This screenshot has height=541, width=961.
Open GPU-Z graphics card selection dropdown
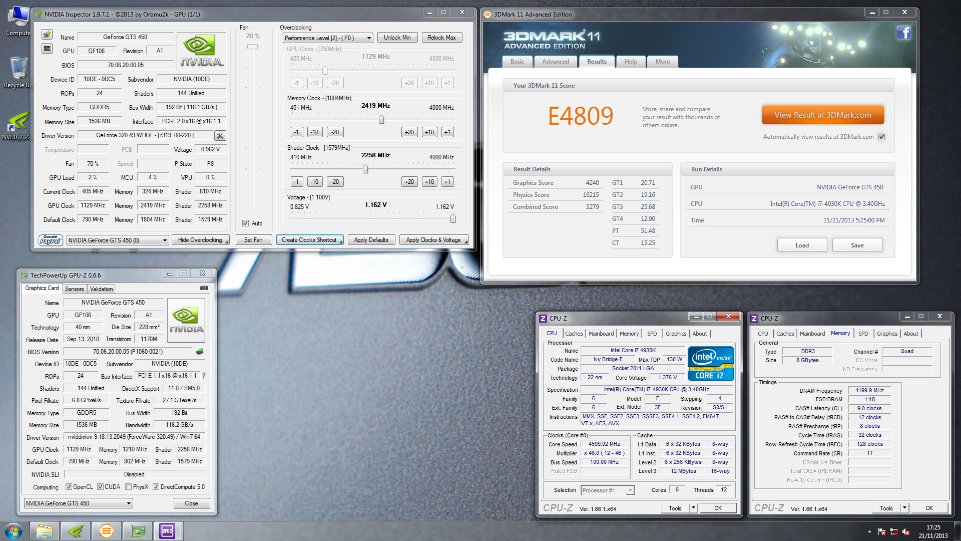tap(79, 503)
